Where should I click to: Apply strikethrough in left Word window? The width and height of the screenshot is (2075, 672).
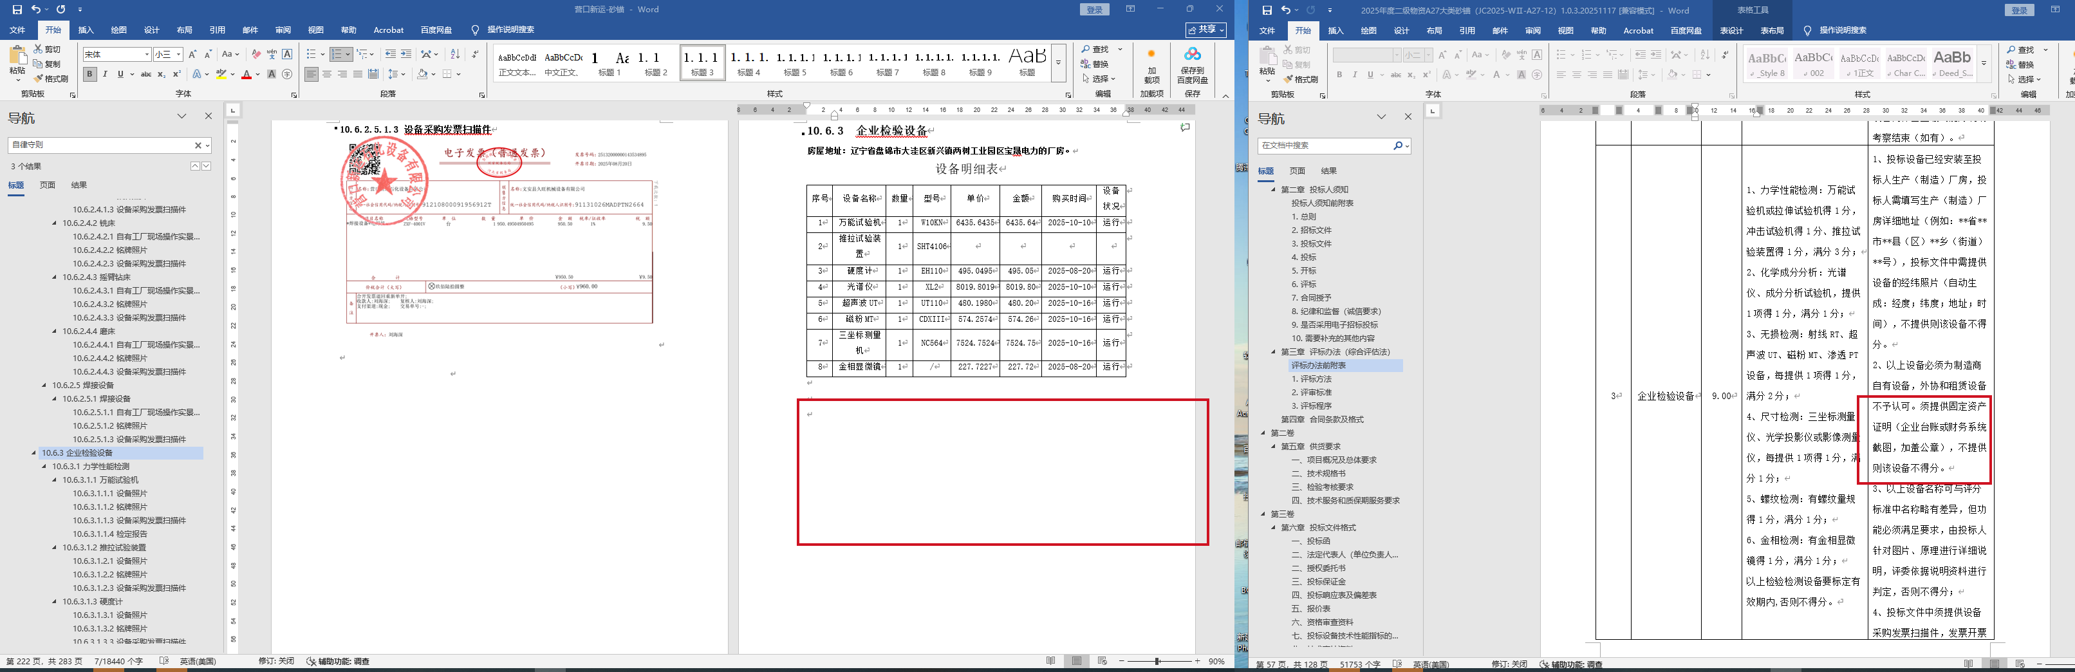pos(146,74)
